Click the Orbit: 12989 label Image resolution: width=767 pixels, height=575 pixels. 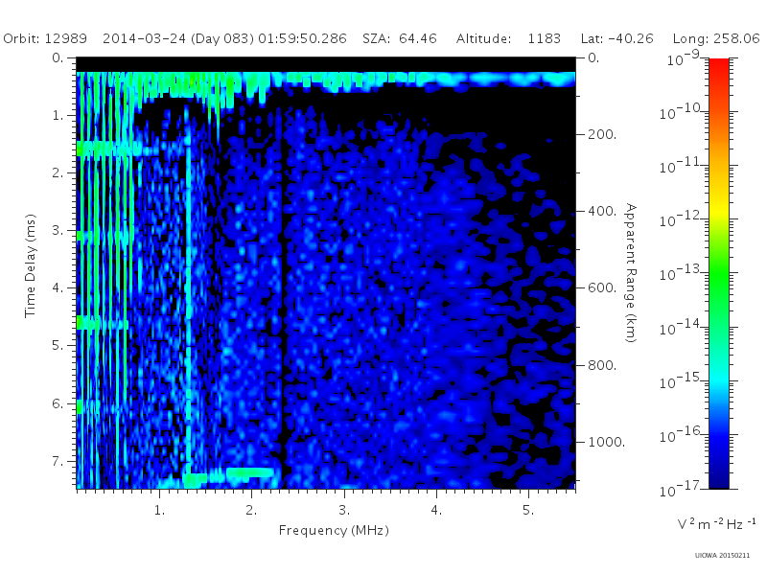coord(45,38)
